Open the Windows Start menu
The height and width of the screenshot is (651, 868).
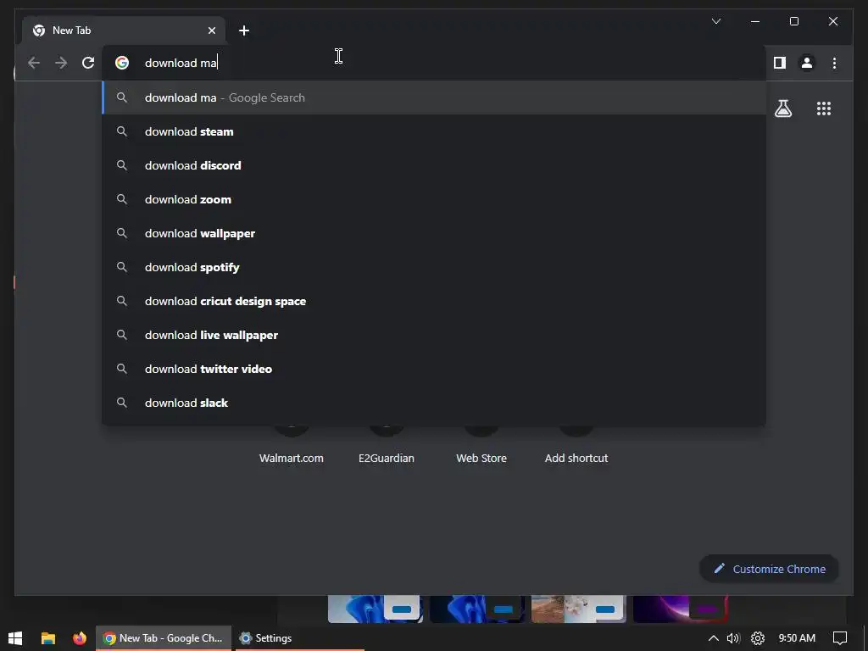[15, 637]
